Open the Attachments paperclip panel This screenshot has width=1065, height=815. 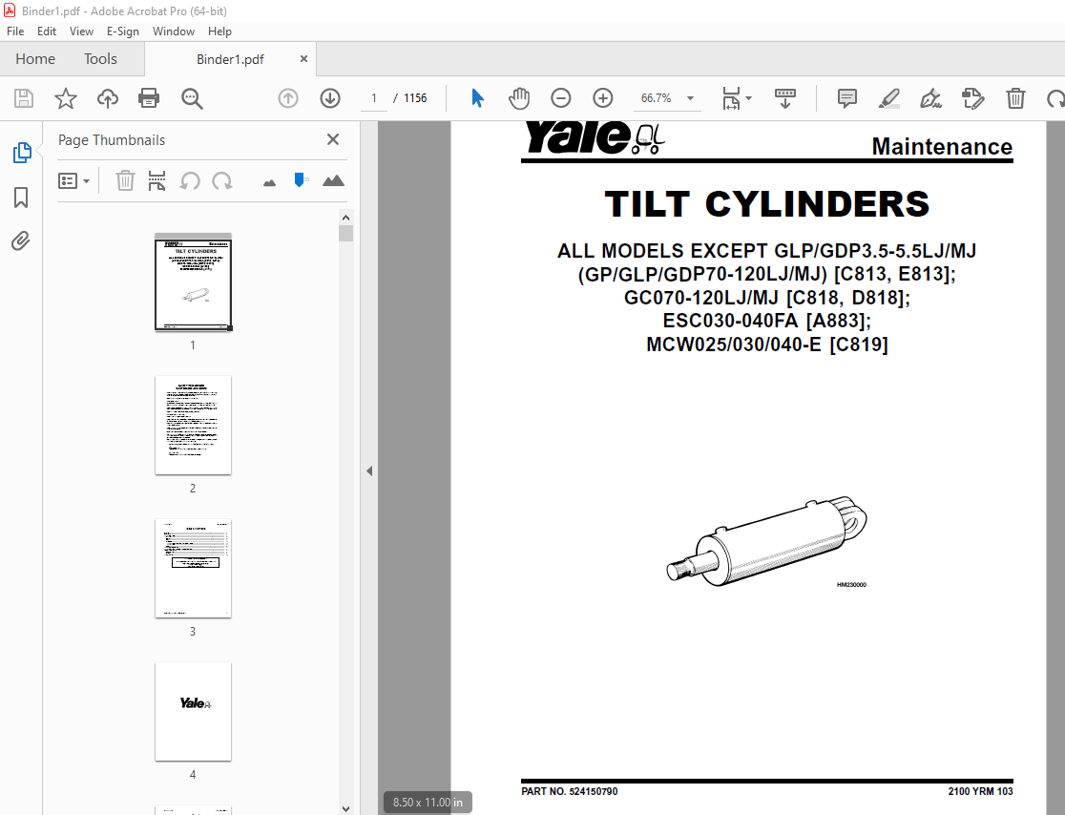pos(20,241)
